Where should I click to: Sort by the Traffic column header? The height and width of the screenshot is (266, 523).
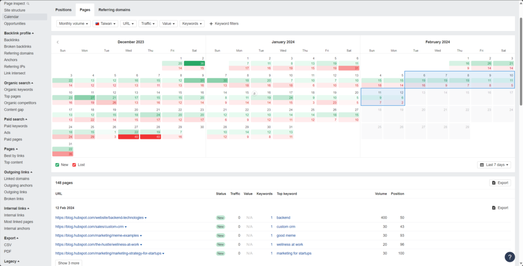(x=235, y=194)
